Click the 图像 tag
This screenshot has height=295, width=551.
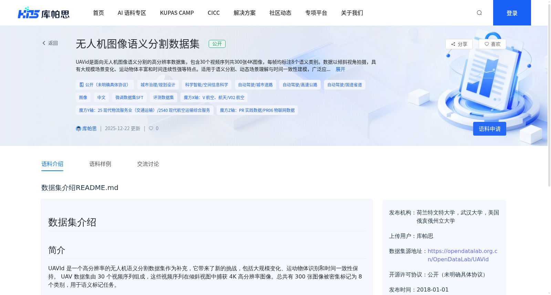coord(83,97)
